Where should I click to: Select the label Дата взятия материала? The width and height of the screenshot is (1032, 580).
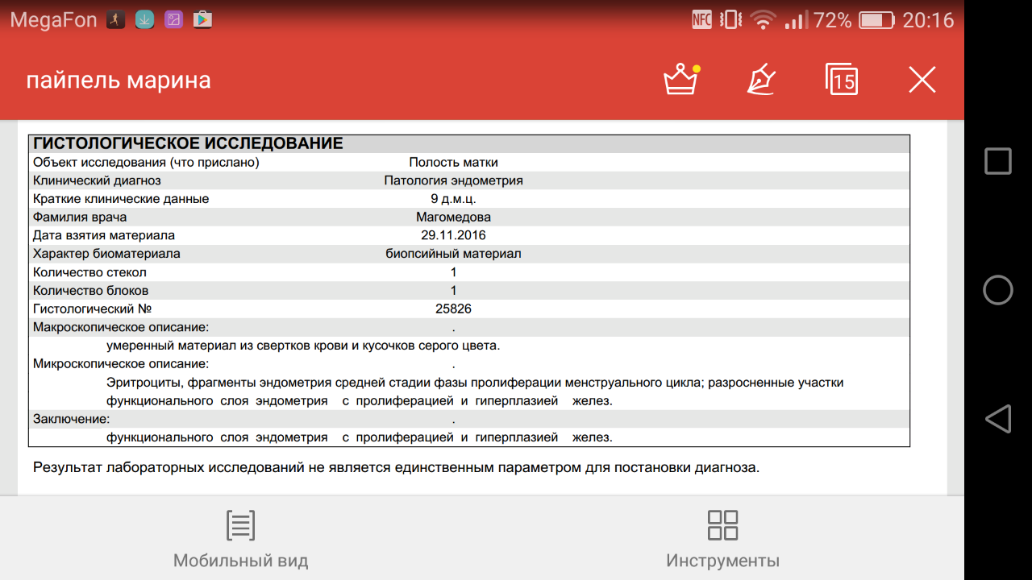click(103, 236)
